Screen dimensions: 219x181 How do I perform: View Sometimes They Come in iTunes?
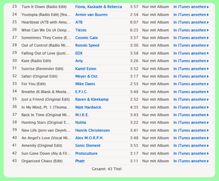click(191, 38)
